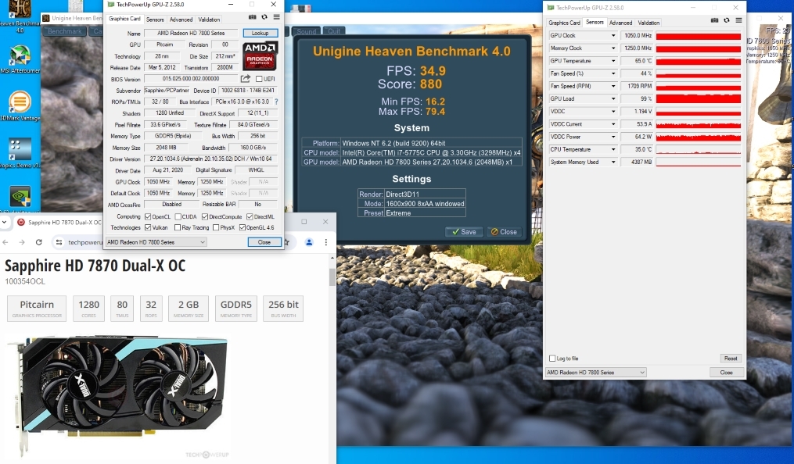
Task: Toggle PhysX checkbox
Action: [216, 227]
